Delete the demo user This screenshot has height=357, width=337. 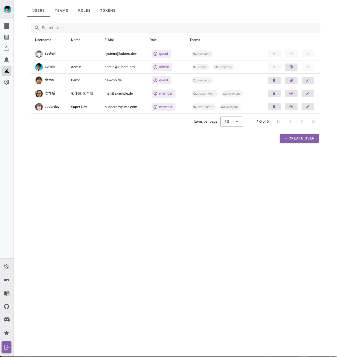pos(274,80)
